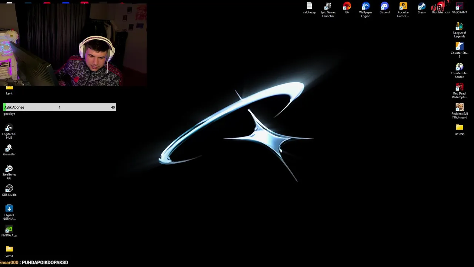This screenshot has width=474, height=267.
Task: Select Resident Evil 7 Biohazard icon
Action: tap(460, 111)
